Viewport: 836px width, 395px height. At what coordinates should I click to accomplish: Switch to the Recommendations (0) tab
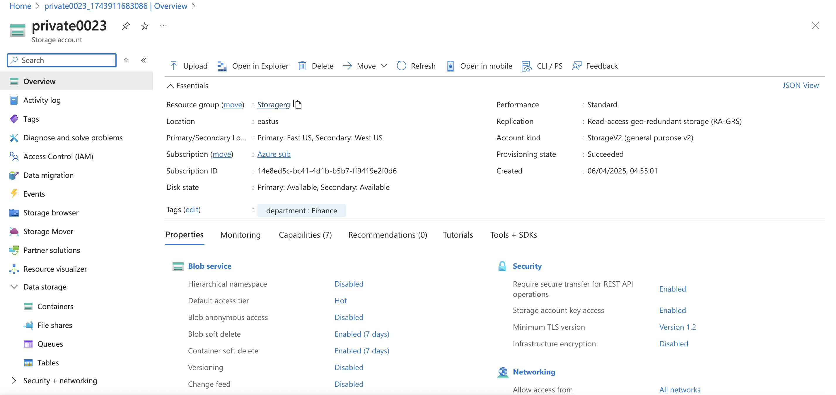pos(388,235)
